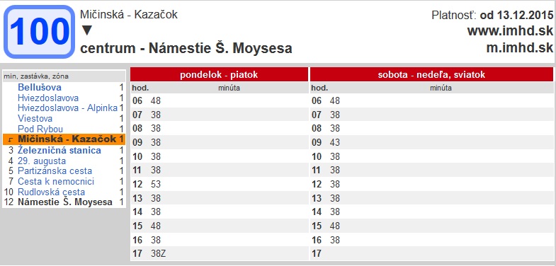
Task: Click the final stop Námestie Š. Moysesa
Action: coord(65,202)
